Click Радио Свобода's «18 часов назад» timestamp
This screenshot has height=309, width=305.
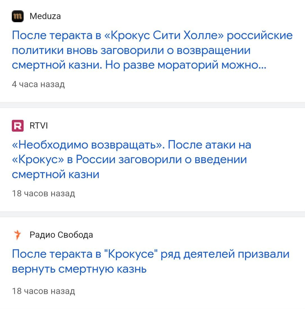43,291
